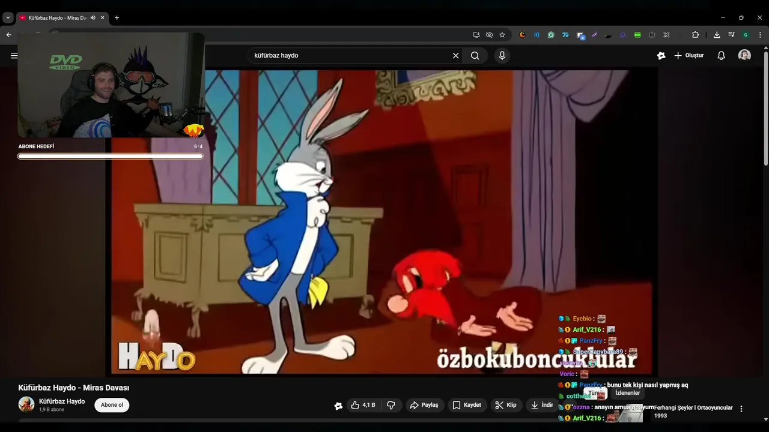This screenshot has height=432, width=769.
Task: Open the orange crescent extension icon
Action: point(522,35)
